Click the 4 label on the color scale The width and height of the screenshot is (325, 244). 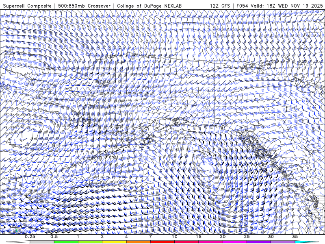(x=126, y=237)
